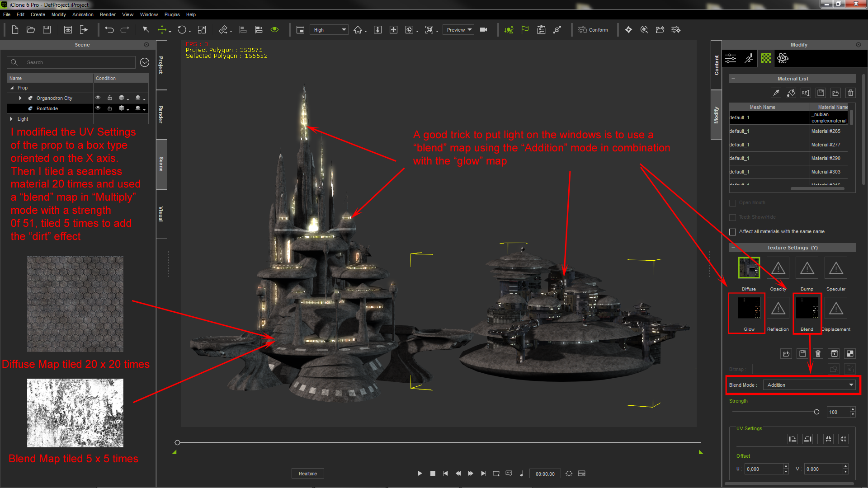Switch to the Content side tab
Viewport: 868px width, 488px height.
pyautogui.click(x=716, y=65)
